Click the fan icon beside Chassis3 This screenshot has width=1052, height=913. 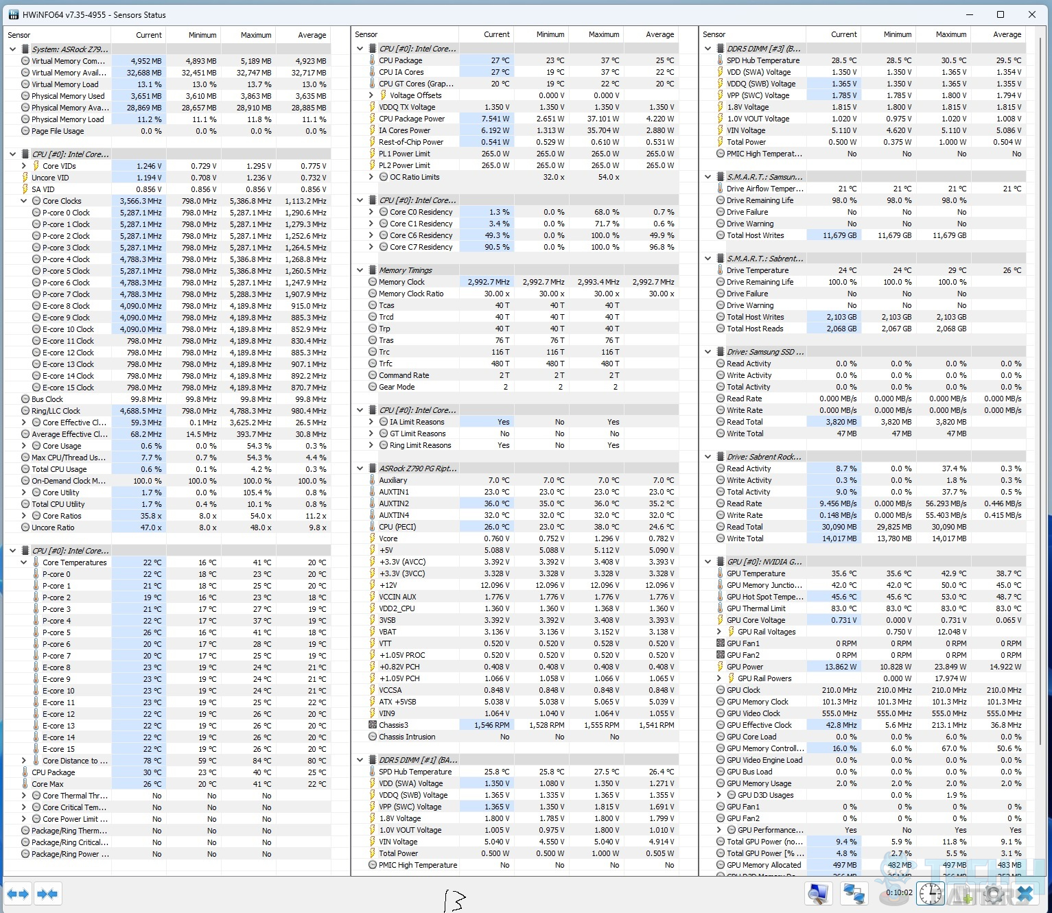pos(373,725)
